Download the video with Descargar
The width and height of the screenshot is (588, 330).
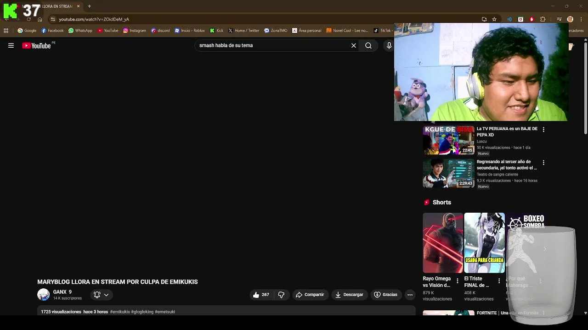[350, 295]
